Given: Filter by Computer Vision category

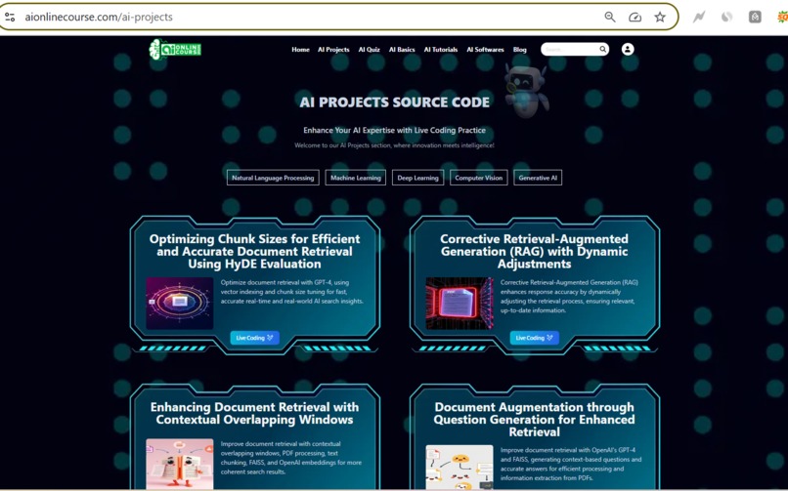Looking at the screenshot, I should coord(478,178).
